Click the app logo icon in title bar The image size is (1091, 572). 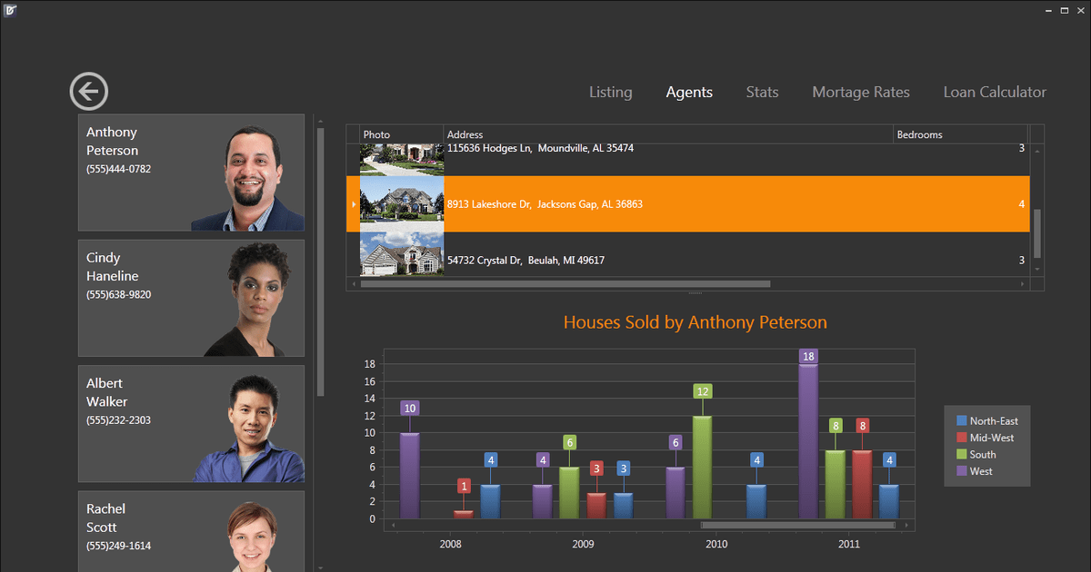pos(10,10)
